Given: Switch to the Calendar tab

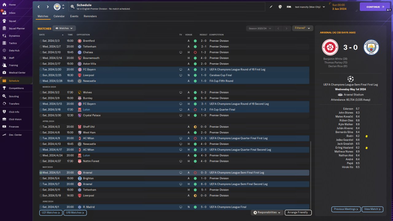Looking at the screenshot, I should click(59, 16).
